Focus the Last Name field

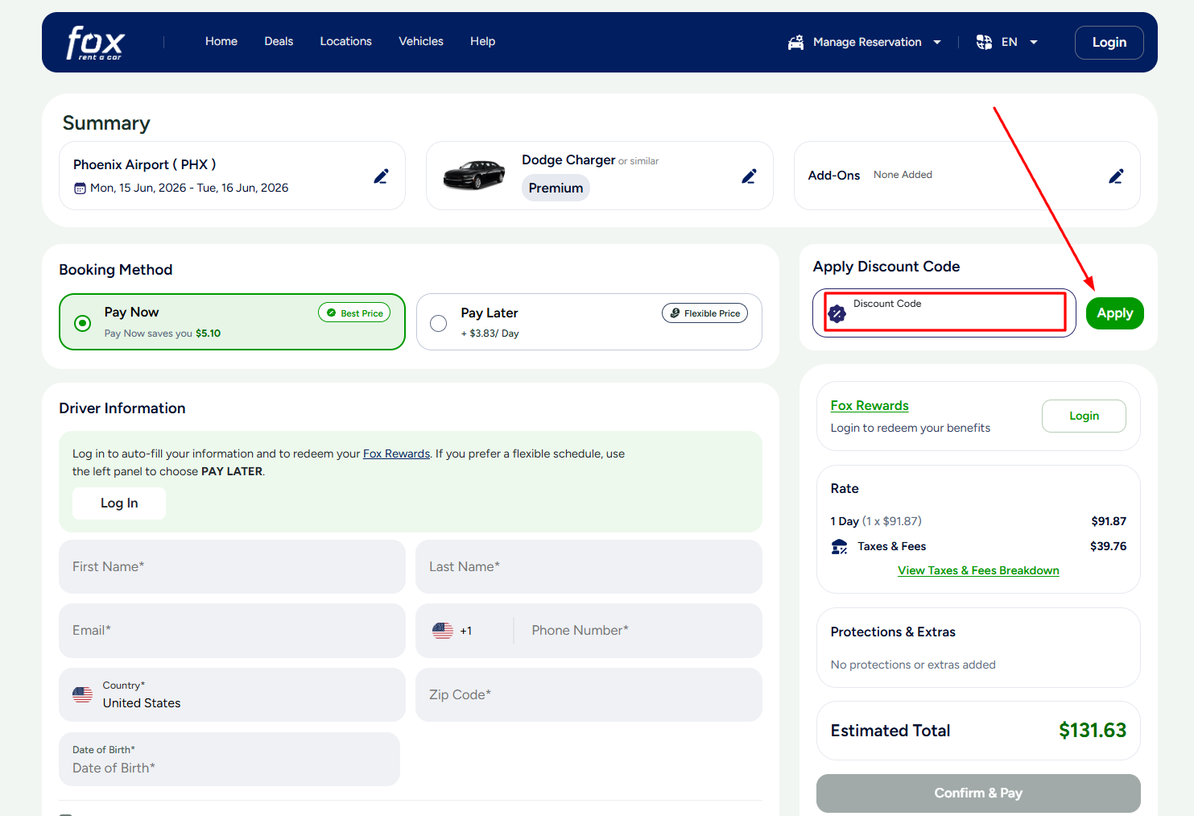tap(589, 567)
